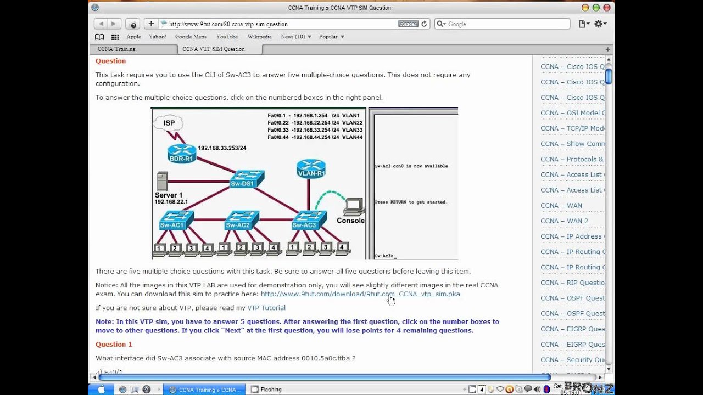Open sidebar link CCNA – Security Questions
Screen dimensions: 703x395
coord(572,360)
